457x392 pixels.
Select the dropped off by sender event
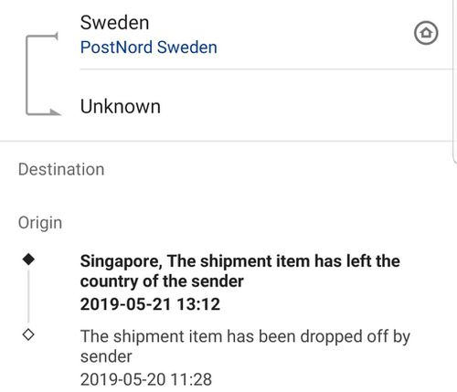click(x=245, y=346)
